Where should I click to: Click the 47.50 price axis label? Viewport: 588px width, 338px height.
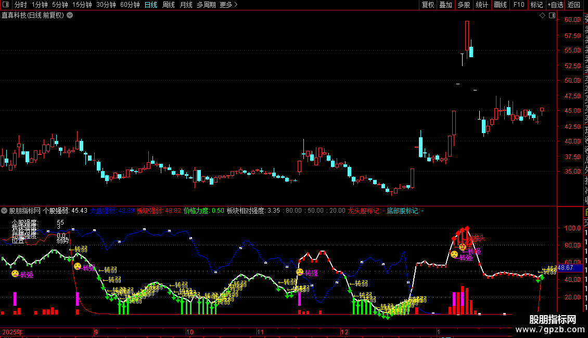(572, 96)
